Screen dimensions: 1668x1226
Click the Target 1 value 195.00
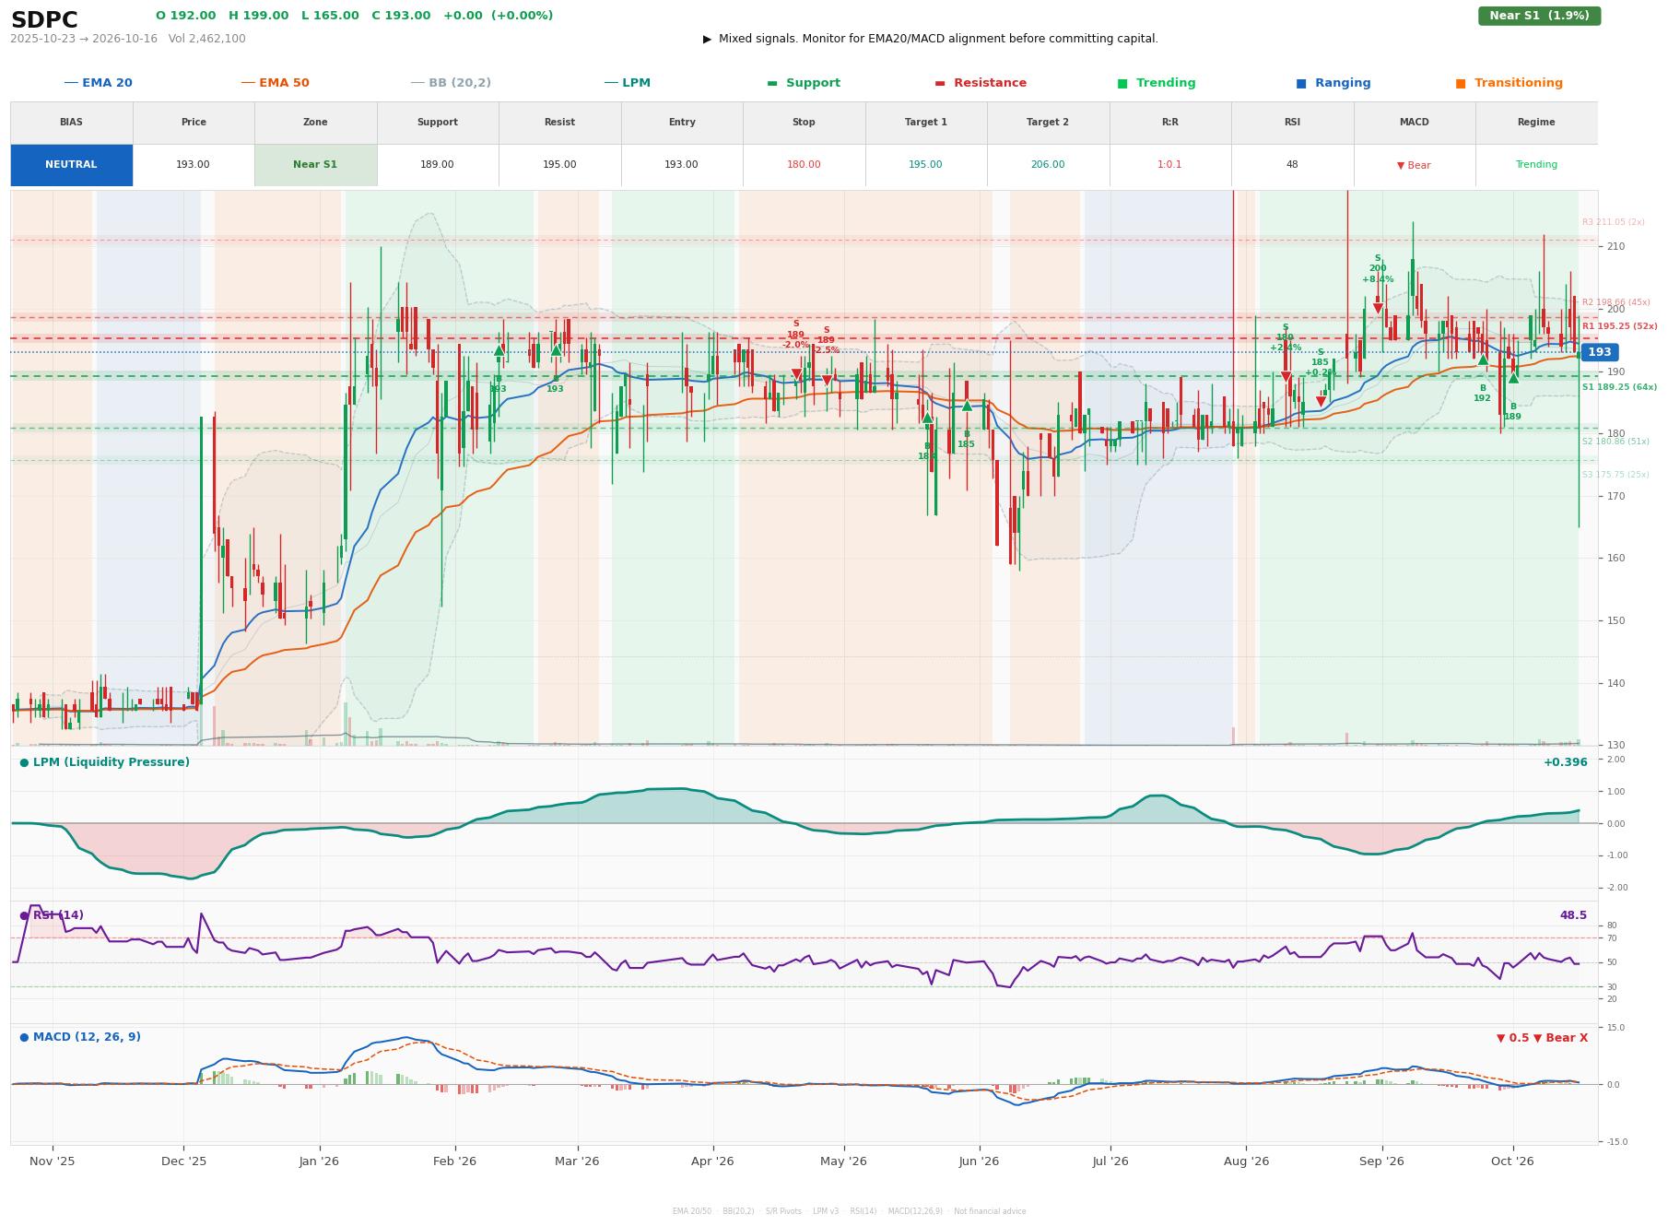[x=925, y=165]
